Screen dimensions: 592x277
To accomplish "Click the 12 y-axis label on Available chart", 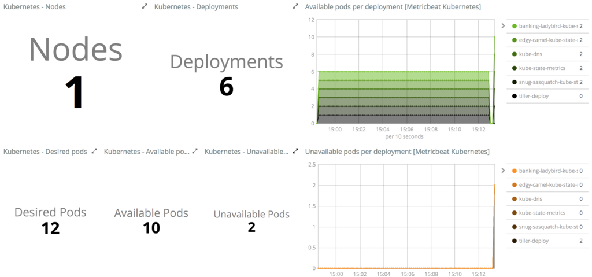I will (312, 20).
